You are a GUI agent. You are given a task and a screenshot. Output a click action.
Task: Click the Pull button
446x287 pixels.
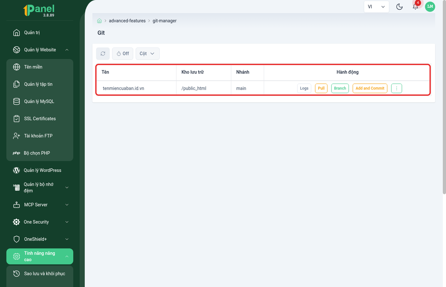321,88
